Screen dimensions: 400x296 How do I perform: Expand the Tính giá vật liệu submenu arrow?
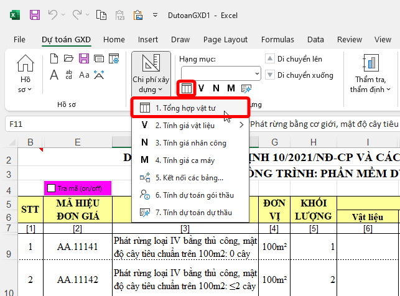tap(241, 125)
